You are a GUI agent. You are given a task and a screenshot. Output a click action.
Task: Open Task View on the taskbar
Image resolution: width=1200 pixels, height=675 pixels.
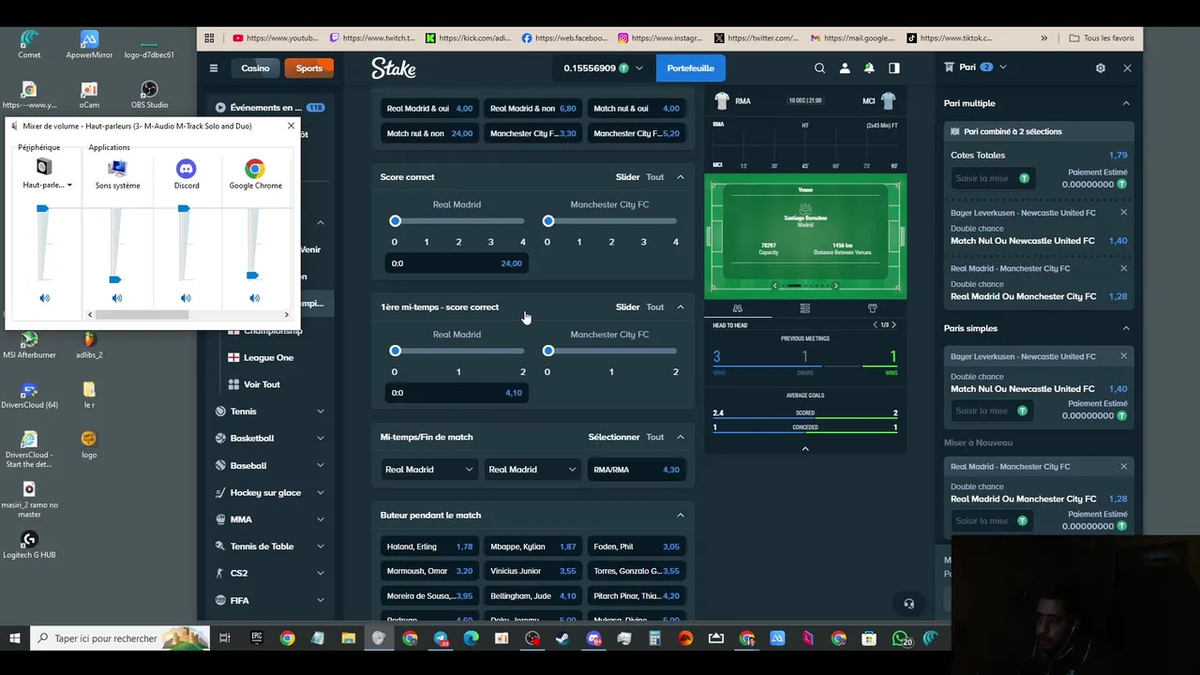tap(225, 638)
